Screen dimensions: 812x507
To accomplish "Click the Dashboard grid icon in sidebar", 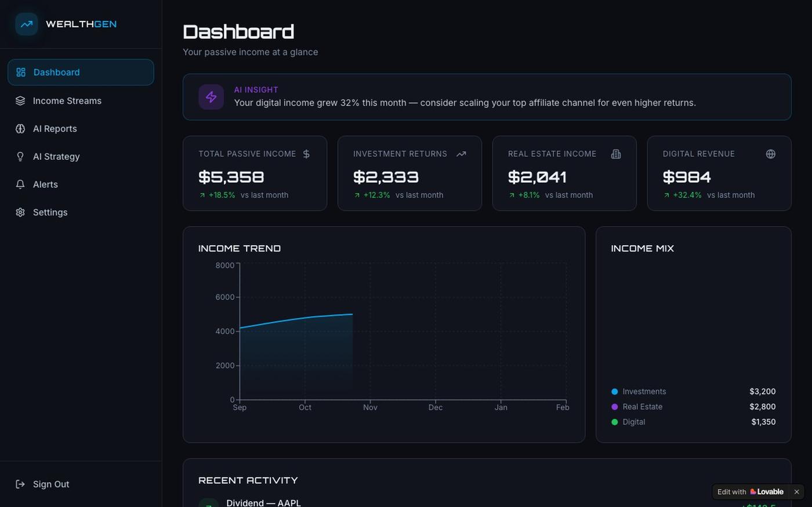I will pos(21,72).
